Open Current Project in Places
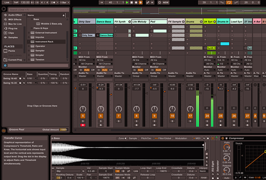 pos(15,60)
